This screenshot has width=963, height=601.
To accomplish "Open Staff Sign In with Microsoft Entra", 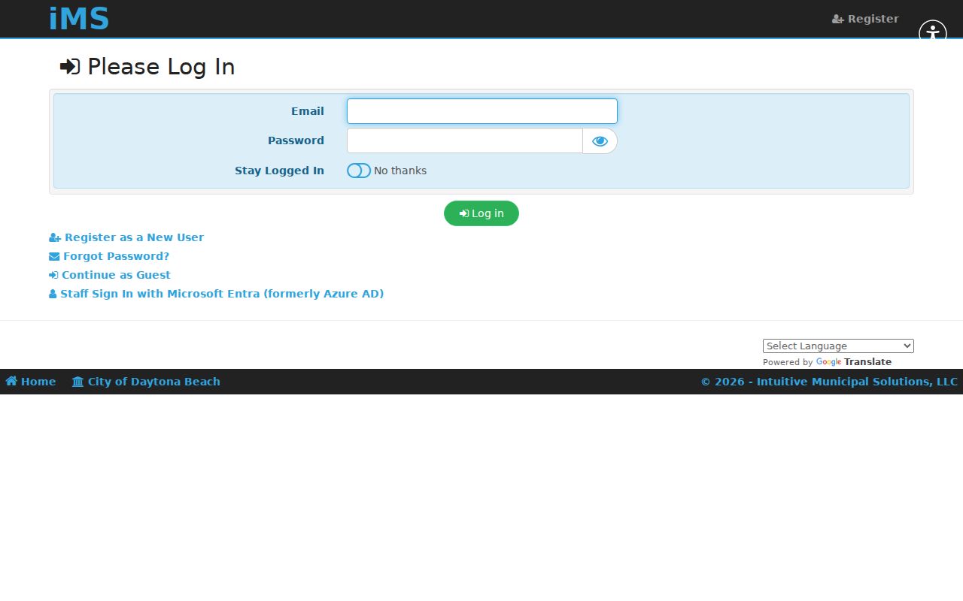I will click(217, 294).
